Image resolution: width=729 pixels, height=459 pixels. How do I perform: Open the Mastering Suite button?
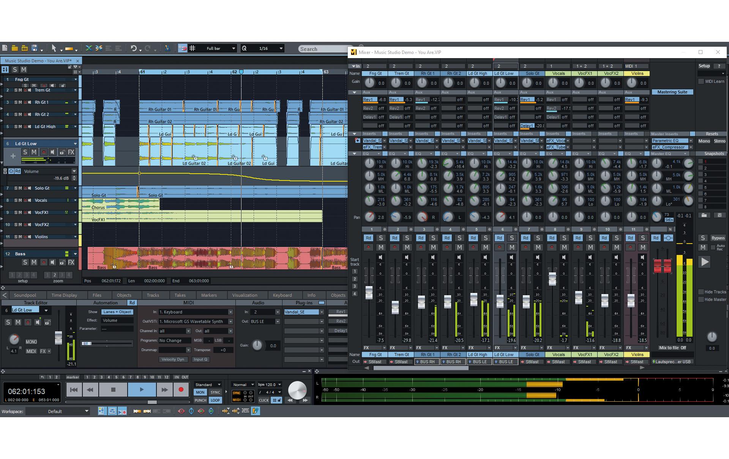(x=672, y=92)
